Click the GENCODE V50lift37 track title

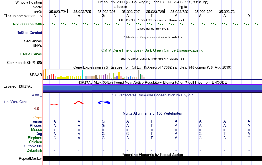(152, 20)
